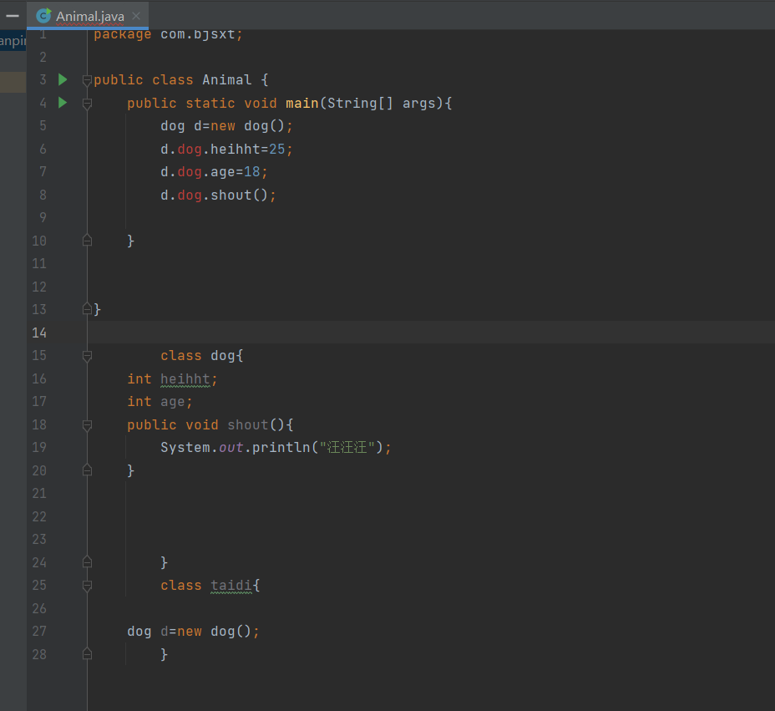Close the Animal.java tab
Screen dimensions: 775x711
click(x=136, y=17)
